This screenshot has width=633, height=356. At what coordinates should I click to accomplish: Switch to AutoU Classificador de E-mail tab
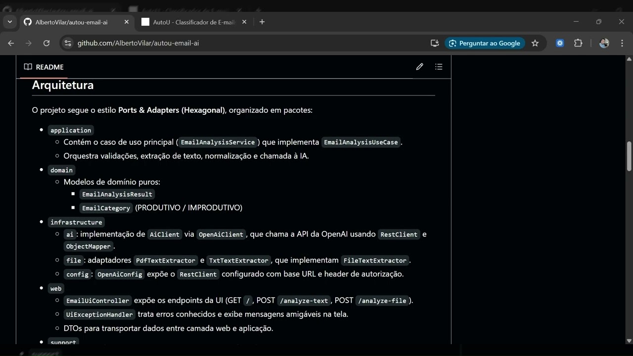[194, 22]
